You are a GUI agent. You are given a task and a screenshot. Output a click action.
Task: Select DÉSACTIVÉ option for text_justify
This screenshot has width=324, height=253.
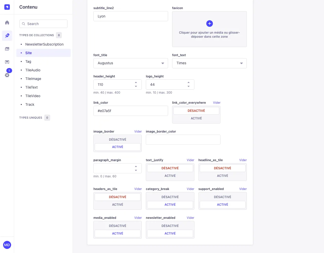coord(170,168)
